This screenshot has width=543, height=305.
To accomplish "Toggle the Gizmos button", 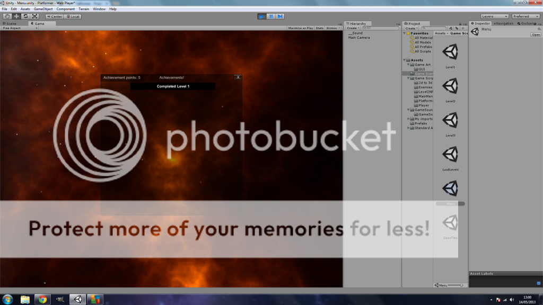I will point(331,28).
